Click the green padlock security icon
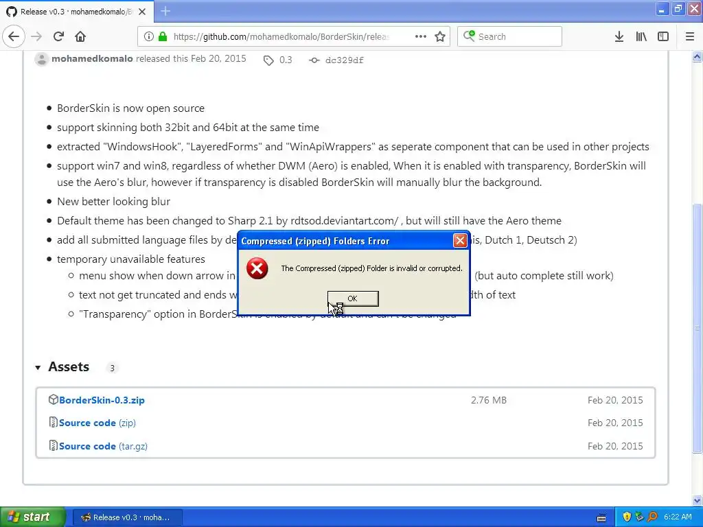The image size is (703, 527). click(x=163, y=36)
